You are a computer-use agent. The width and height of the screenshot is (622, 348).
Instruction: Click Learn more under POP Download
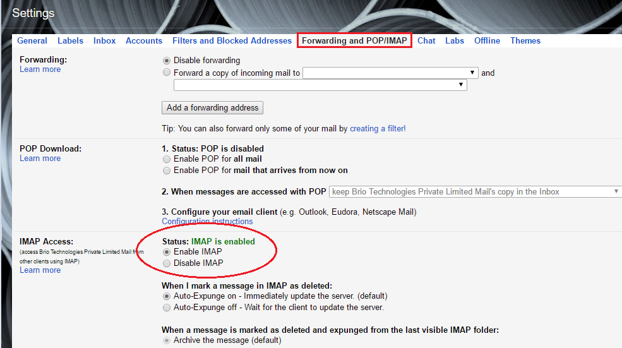click(40, 159)
